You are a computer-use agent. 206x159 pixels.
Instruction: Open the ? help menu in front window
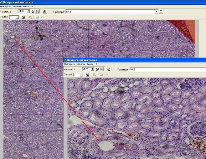coord(96,64)
